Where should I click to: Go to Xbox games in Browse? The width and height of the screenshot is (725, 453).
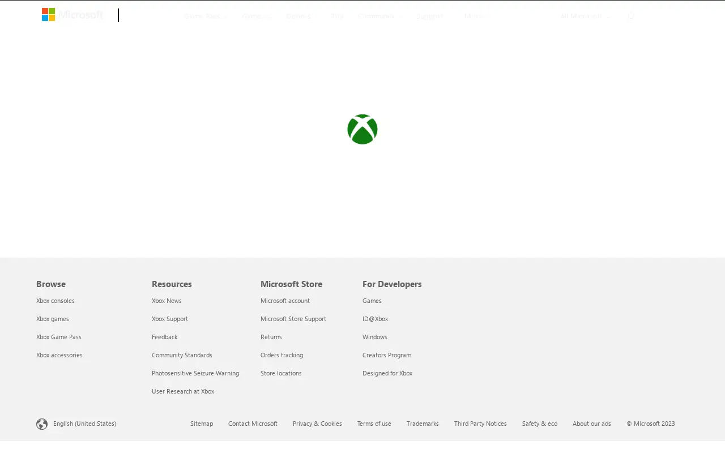[x=53, y=319]
